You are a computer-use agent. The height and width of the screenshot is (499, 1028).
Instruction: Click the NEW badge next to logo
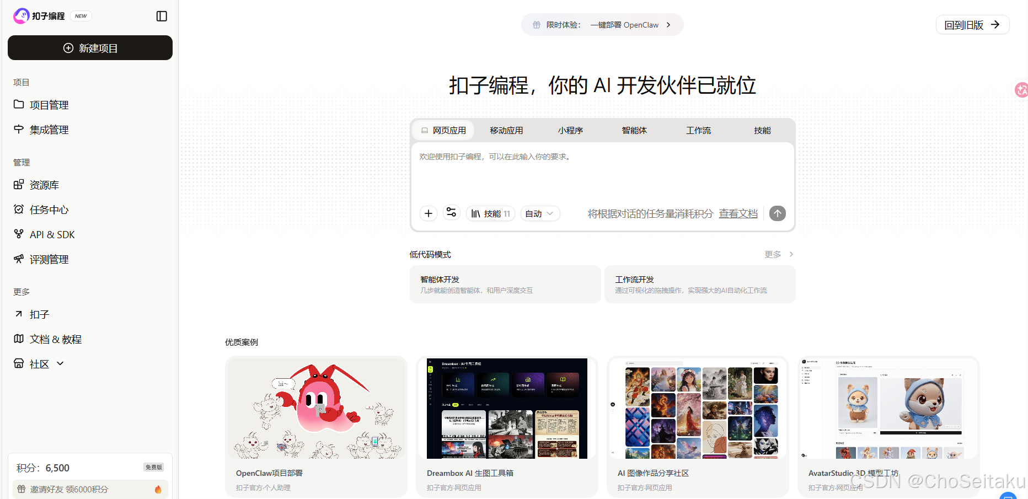click(x=81, y=16)
